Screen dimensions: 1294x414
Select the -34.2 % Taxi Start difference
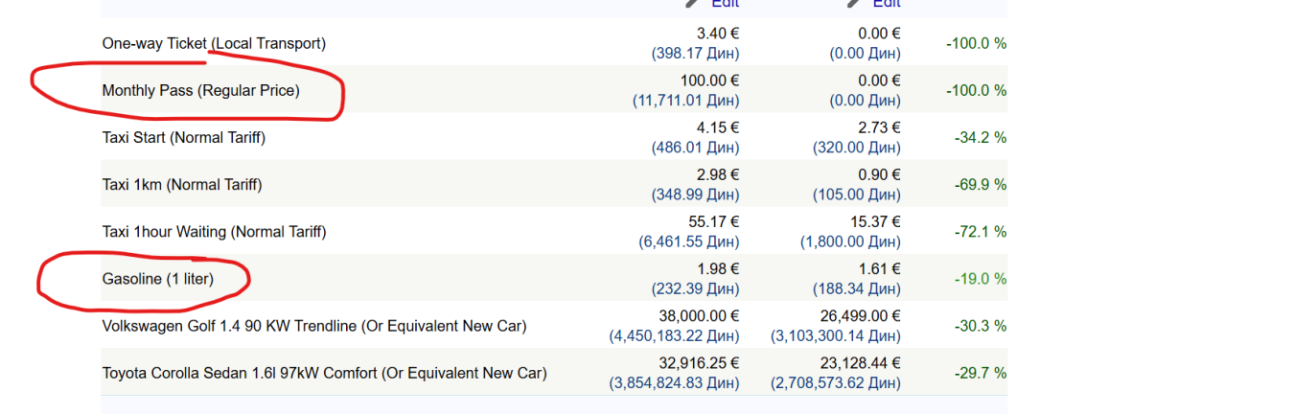[x=980, y=137]
